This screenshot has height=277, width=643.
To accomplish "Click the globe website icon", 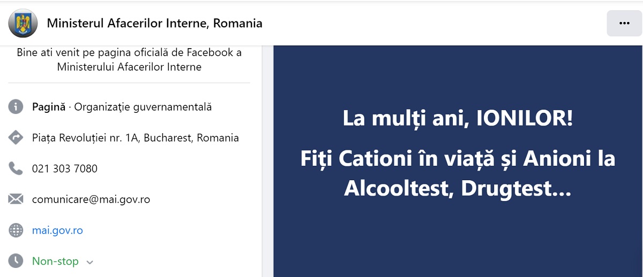I will (x=16, y=230).
